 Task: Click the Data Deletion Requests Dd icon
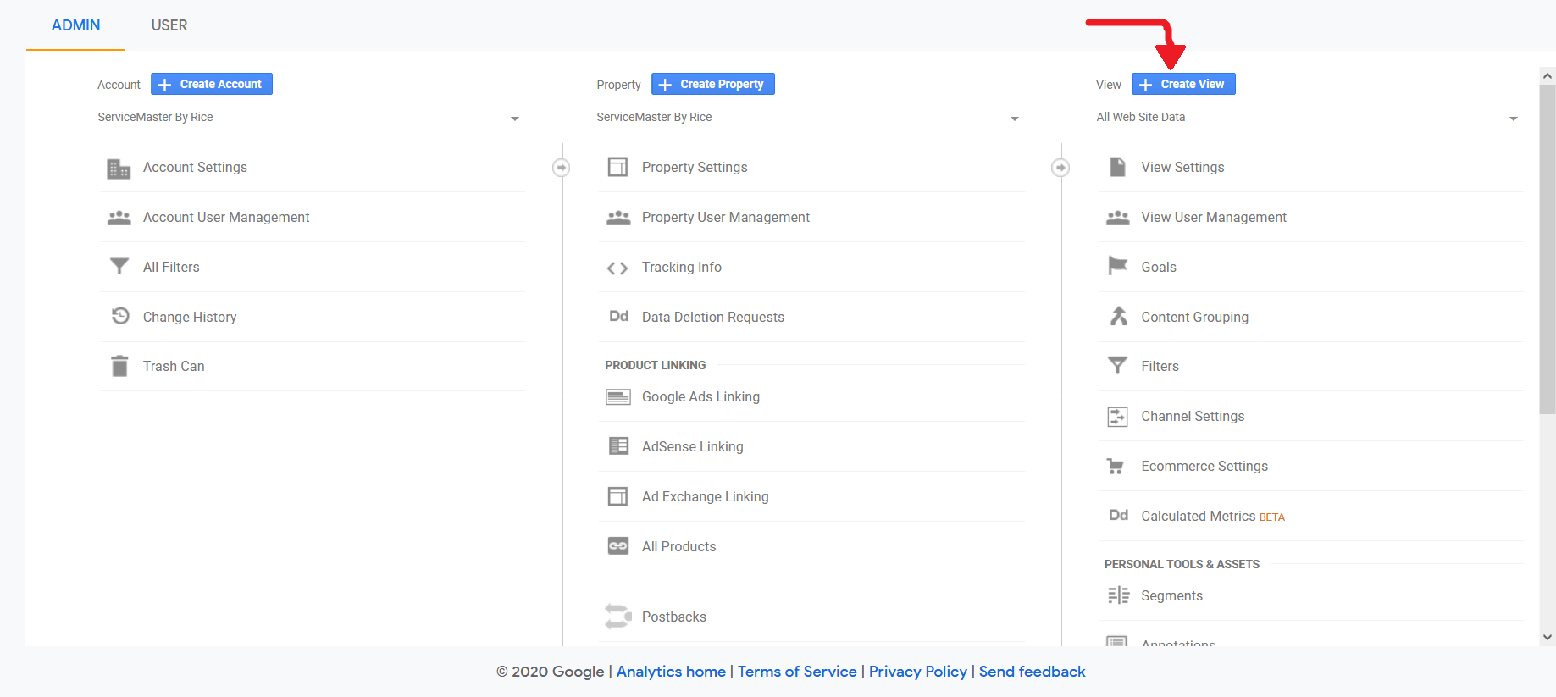click(619, 316)
